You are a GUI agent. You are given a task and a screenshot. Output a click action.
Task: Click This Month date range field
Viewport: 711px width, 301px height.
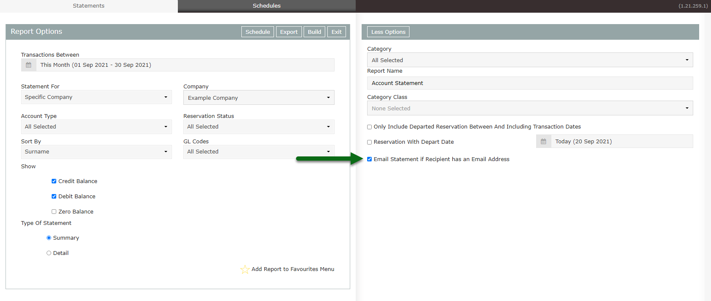pos(185,65)
